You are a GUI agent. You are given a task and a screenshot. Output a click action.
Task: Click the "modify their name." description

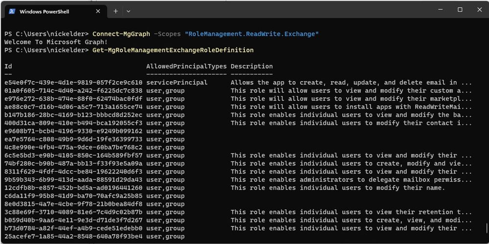(338, 188)
